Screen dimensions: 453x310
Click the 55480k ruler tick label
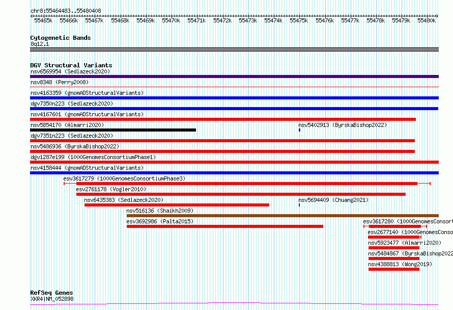427,20
